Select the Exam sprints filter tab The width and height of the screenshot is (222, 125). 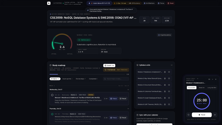coord(67,79)
